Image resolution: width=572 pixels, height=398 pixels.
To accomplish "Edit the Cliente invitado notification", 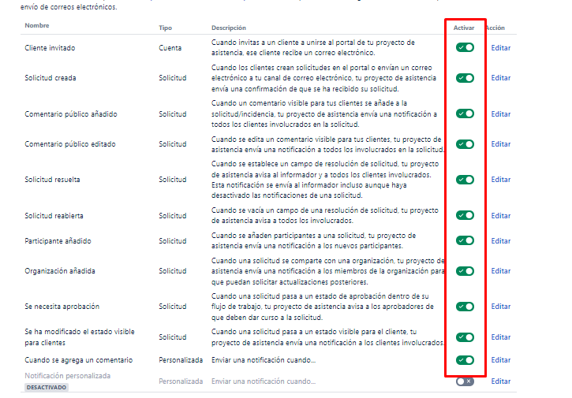I will pos(500,48).
